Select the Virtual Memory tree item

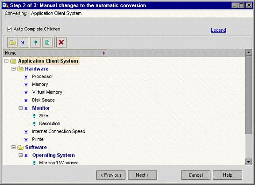[47, 92]
